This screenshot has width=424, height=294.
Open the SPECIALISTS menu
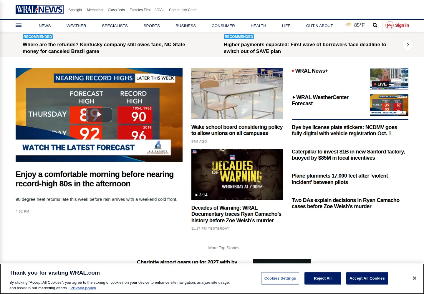(115, 26)
